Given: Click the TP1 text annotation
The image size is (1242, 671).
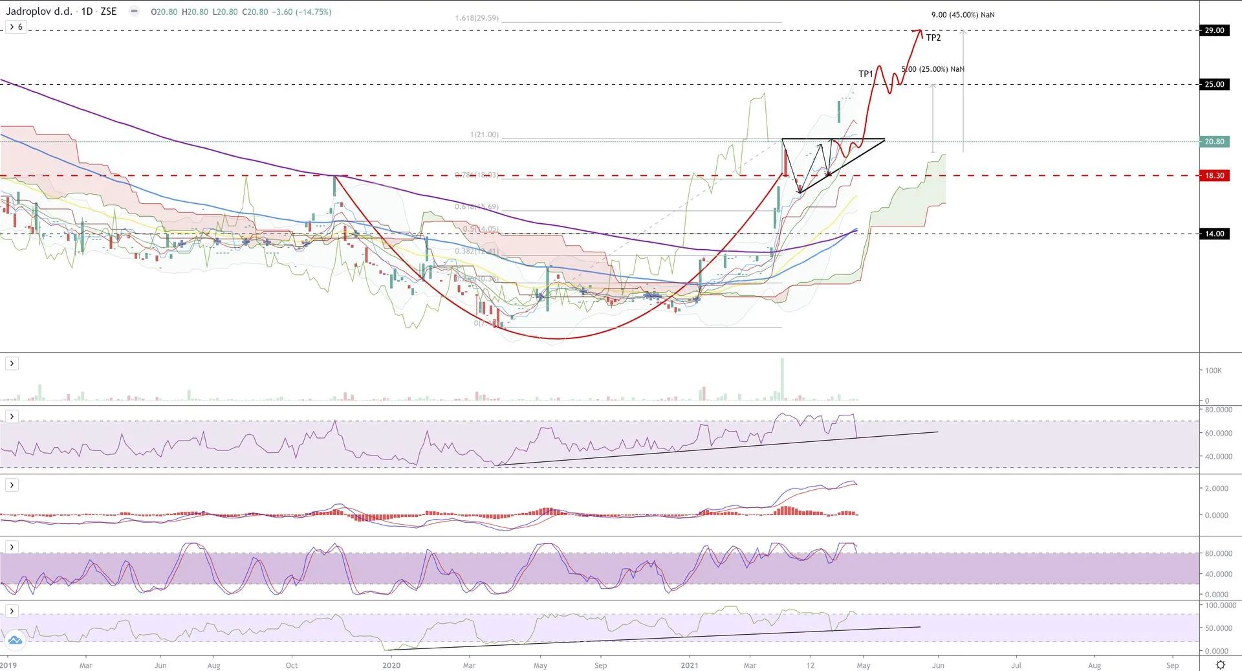Looking at the screenshot, I should pos(865,74).
